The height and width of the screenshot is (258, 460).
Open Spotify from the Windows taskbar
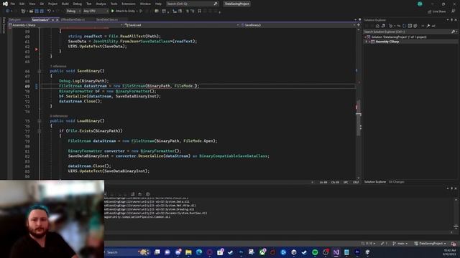click(x=315, y=252)
